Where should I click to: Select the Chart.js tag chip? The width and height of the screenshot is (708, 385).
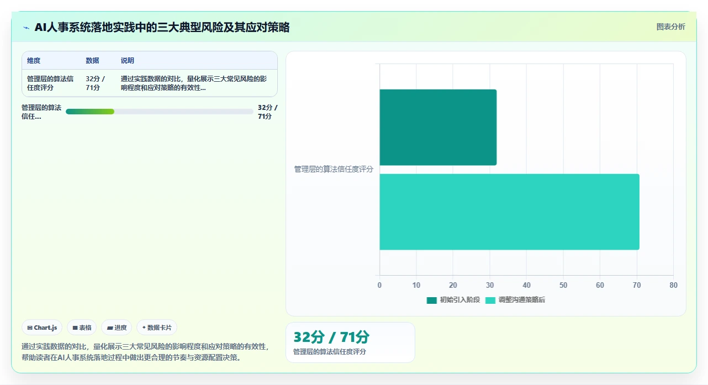tap(43, 328)
